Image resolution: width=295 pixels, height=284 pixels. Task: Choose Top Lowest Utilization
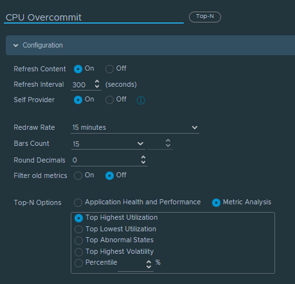(x=78, y=229)
